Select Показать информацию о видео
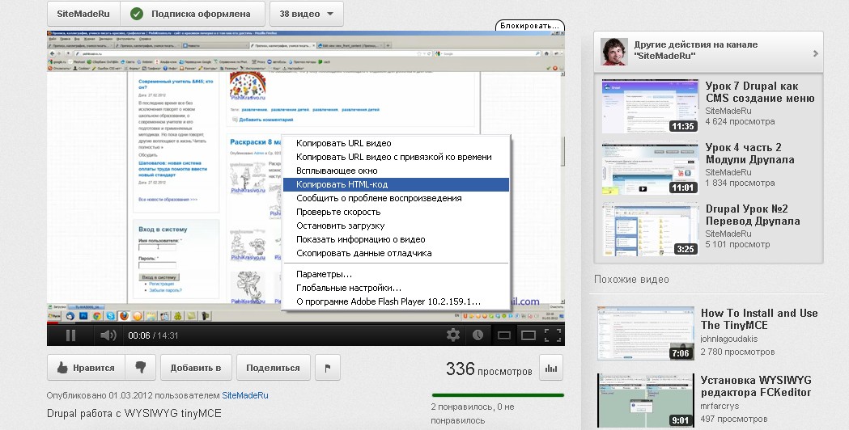849x430 pixels. tap(397, 239)
